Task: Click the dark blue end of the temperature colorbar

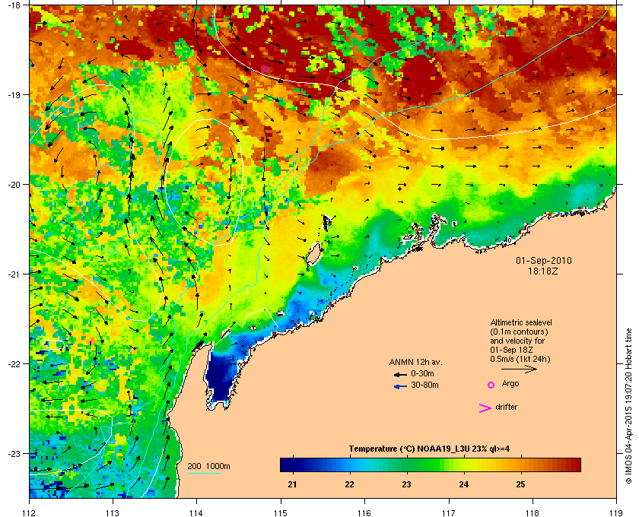Action: 288,465
